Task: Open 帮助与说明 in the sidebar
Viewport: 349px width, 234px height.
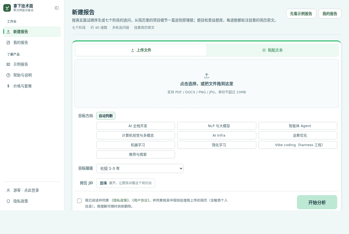Action: [32, 75]
